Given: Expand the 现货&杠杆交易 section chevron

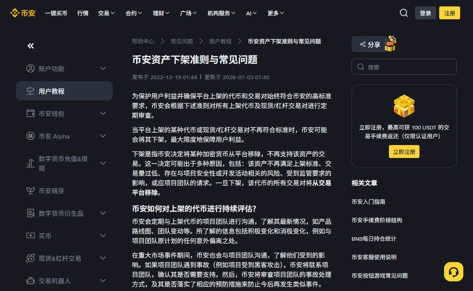Looking at the screenshot, I should point(103,258).
